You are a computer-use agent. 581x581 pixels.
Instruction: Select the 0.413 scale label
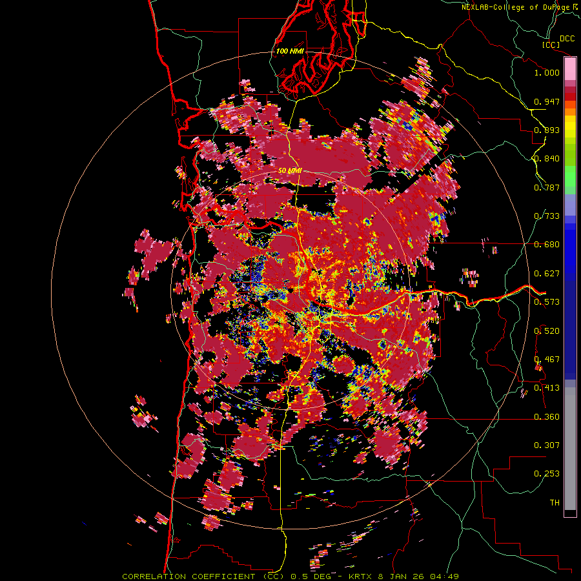click(x=547, y=388)
